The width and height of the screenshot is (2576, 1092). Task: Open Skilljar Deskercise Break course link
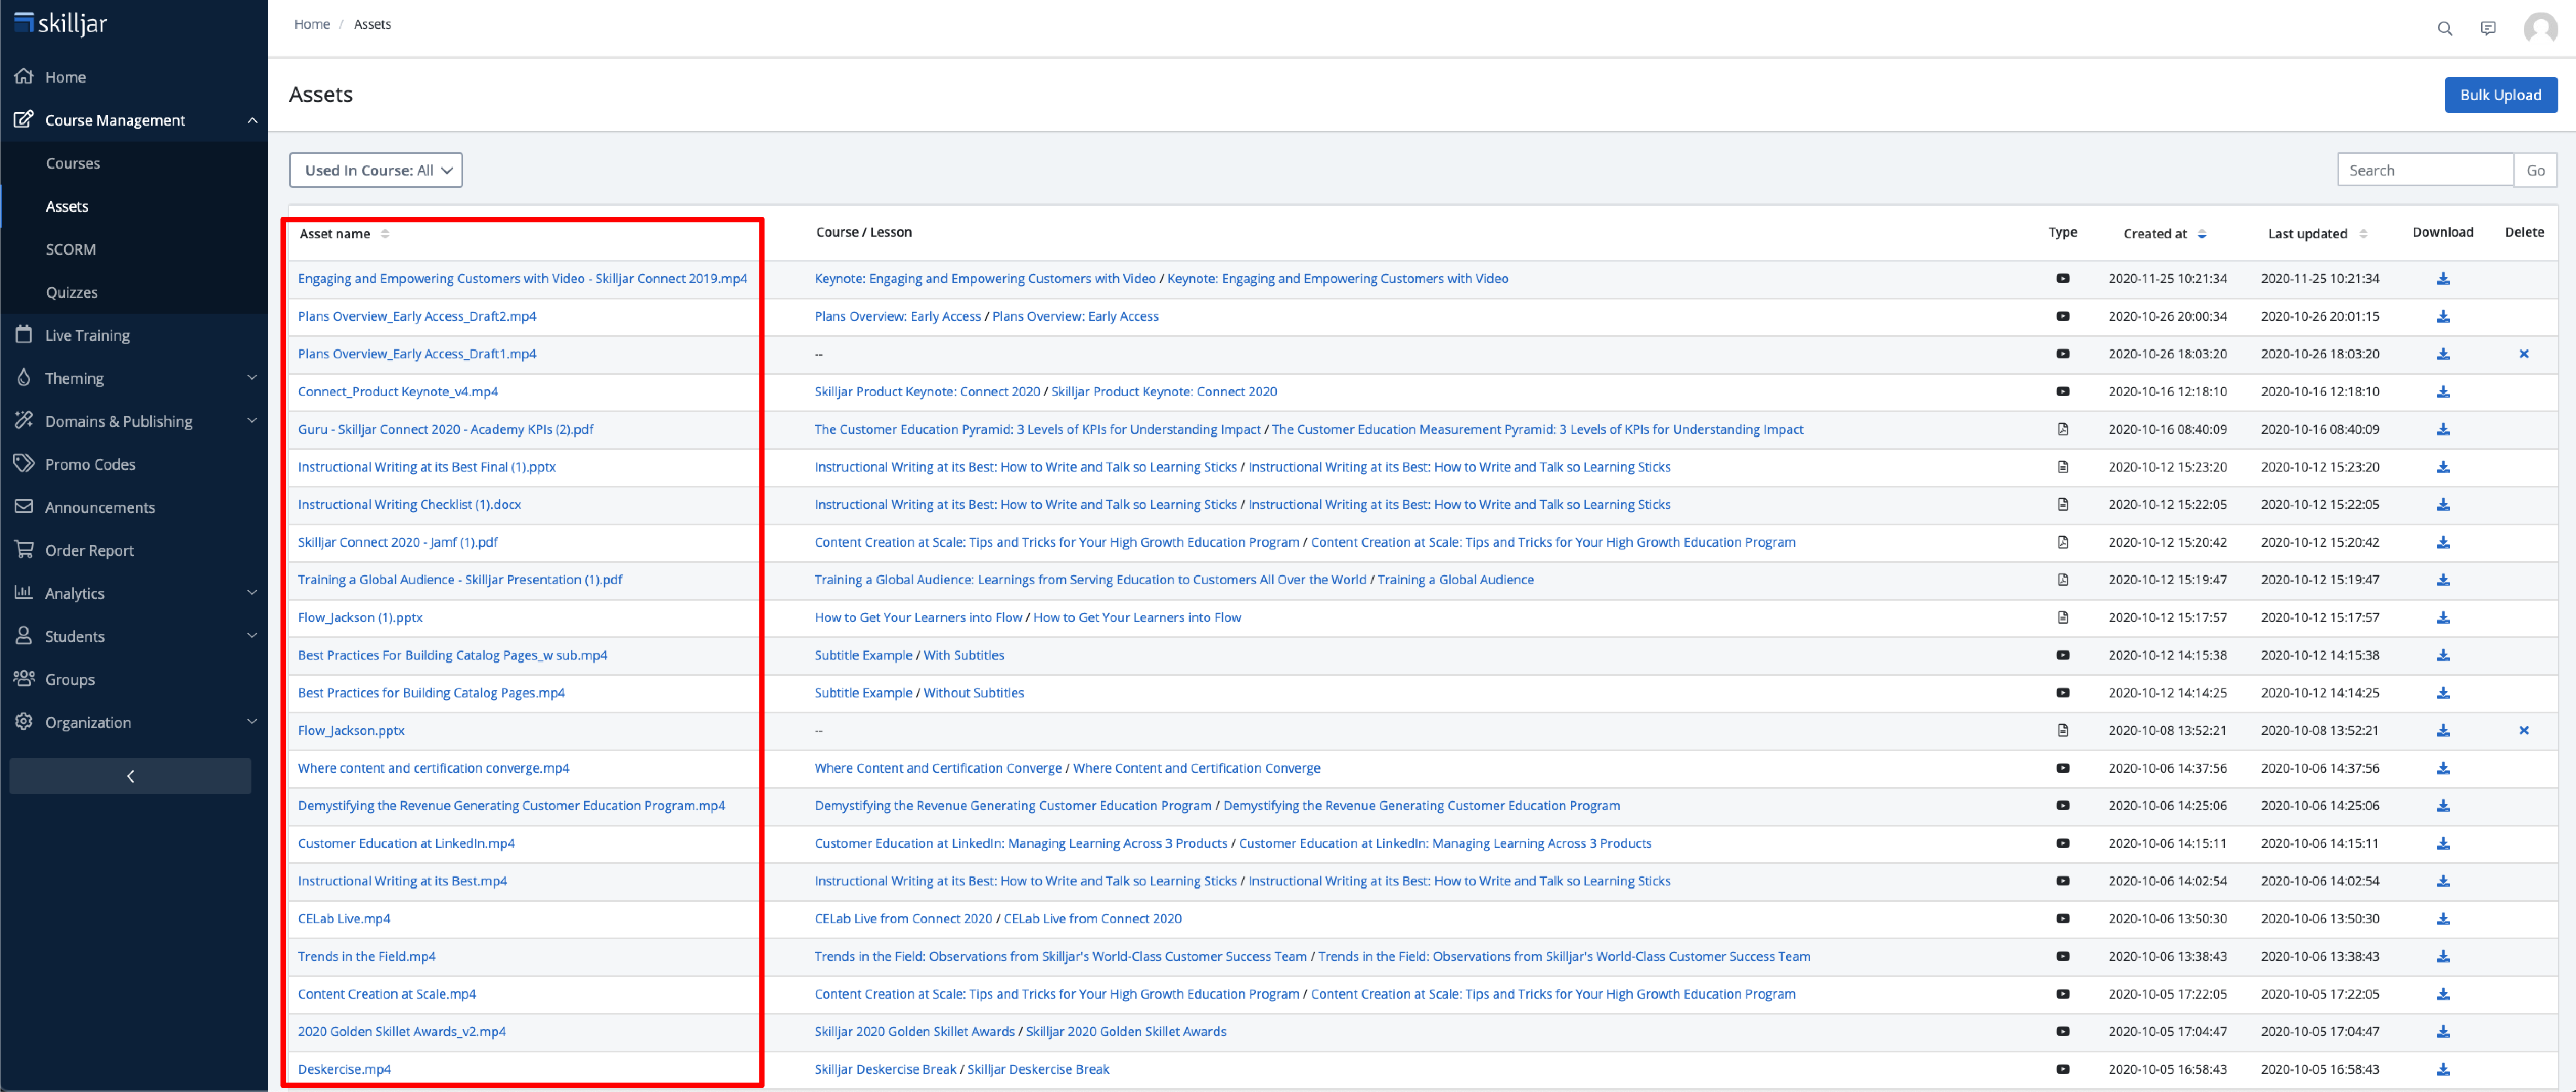(x=885, y=1069)
